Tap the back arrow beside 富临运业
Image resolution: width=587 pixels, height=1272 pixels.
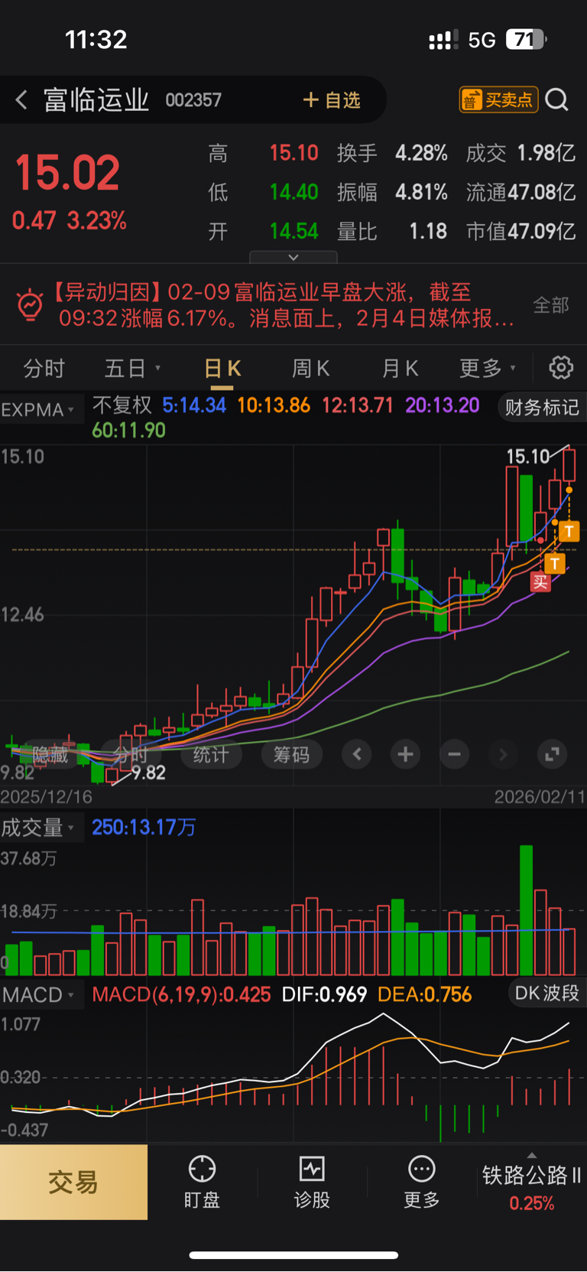tap(22, 99)
